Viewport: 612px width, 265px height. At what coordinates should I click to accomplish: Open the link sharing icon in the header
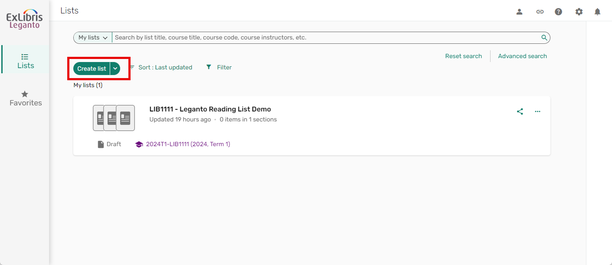tap(540, 11)
